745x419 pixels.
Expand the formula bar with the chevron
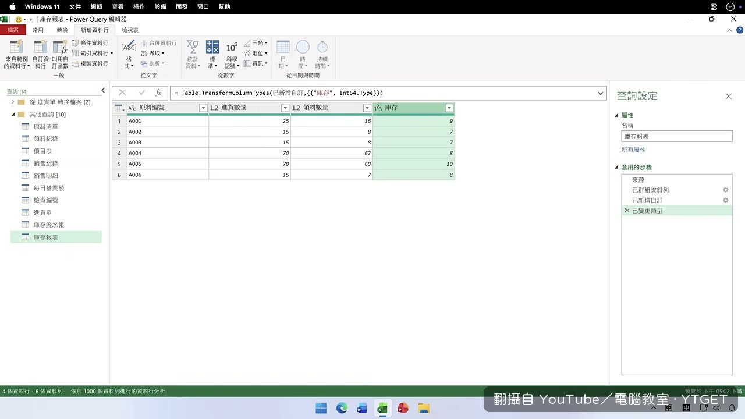pos(601,93)
